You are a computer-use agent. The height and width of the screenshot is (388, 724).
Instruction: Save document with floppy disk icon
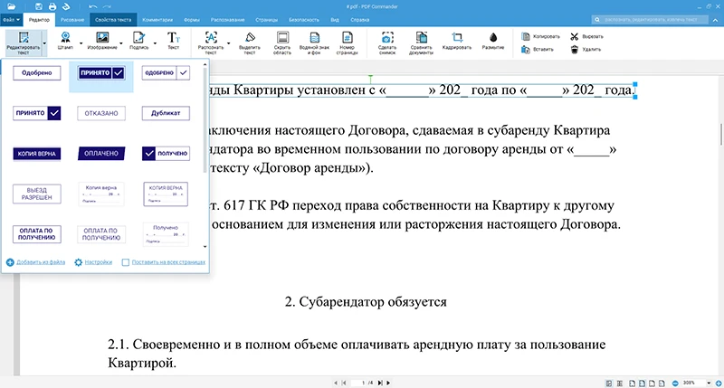[x=39, y=6]
